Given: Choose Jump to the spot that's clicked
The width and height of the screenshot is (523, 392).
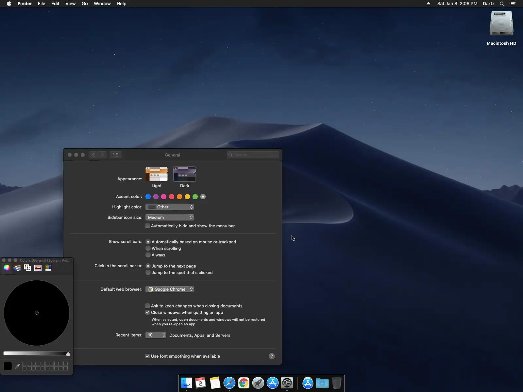Looking at the screenshot, I should tap(148, 272).
